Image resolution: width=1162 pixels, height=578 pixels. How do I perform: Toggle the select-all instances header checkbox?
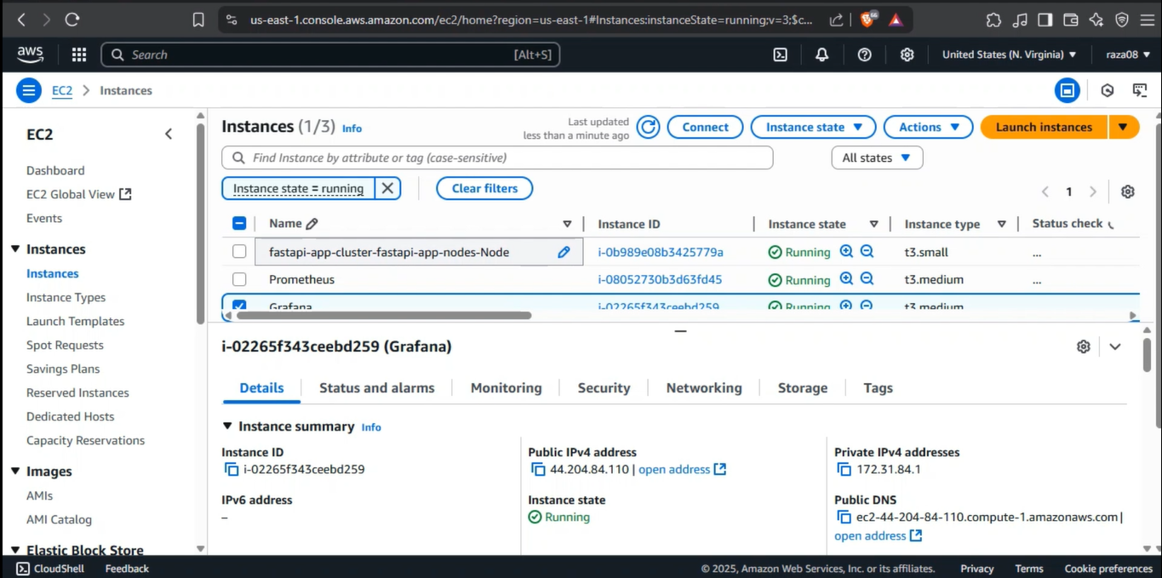coord(239,224)
